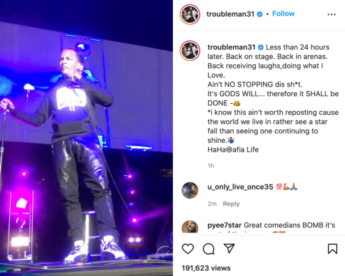Play the stage performance video
The width and height of the screenshot is (345, 276).
86,138
